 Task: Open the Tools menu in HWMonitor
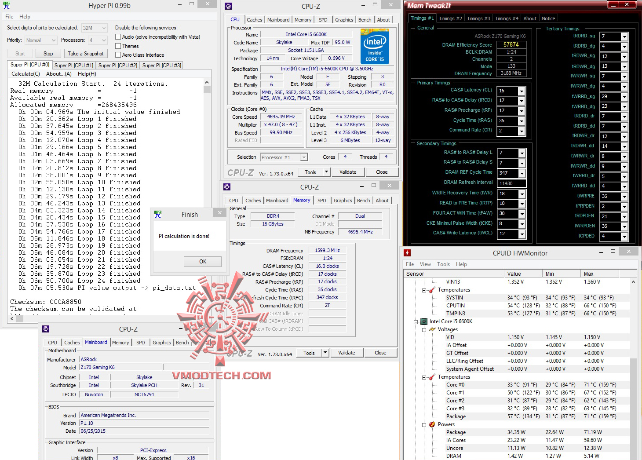(x=443, y=264)
